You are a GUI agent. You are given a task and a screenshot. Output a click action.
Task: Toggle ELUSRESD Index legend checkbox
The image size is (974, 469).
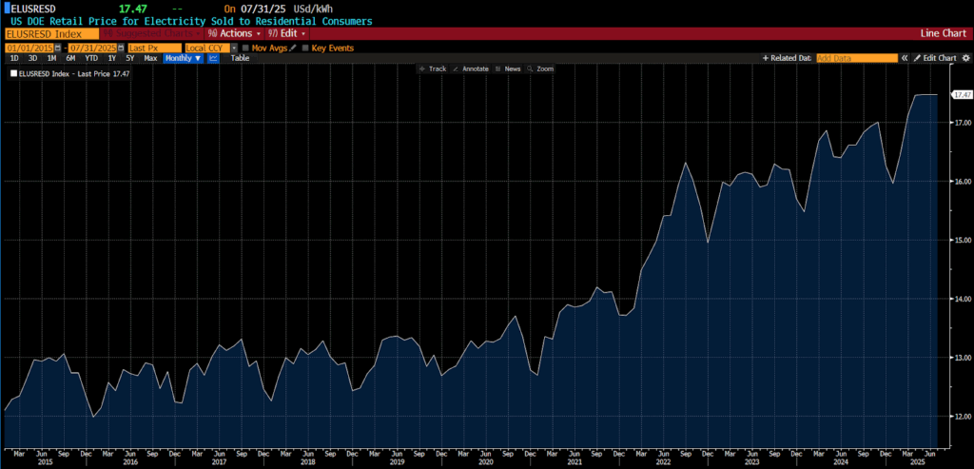(13, 73)
